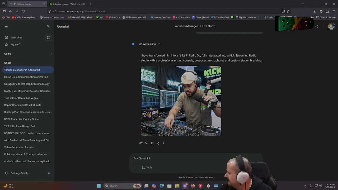The image size is (338, 190).
Task: Click the Gemini sparkle icon beside response
Action: pyautogui.click(x=133, y=44)
